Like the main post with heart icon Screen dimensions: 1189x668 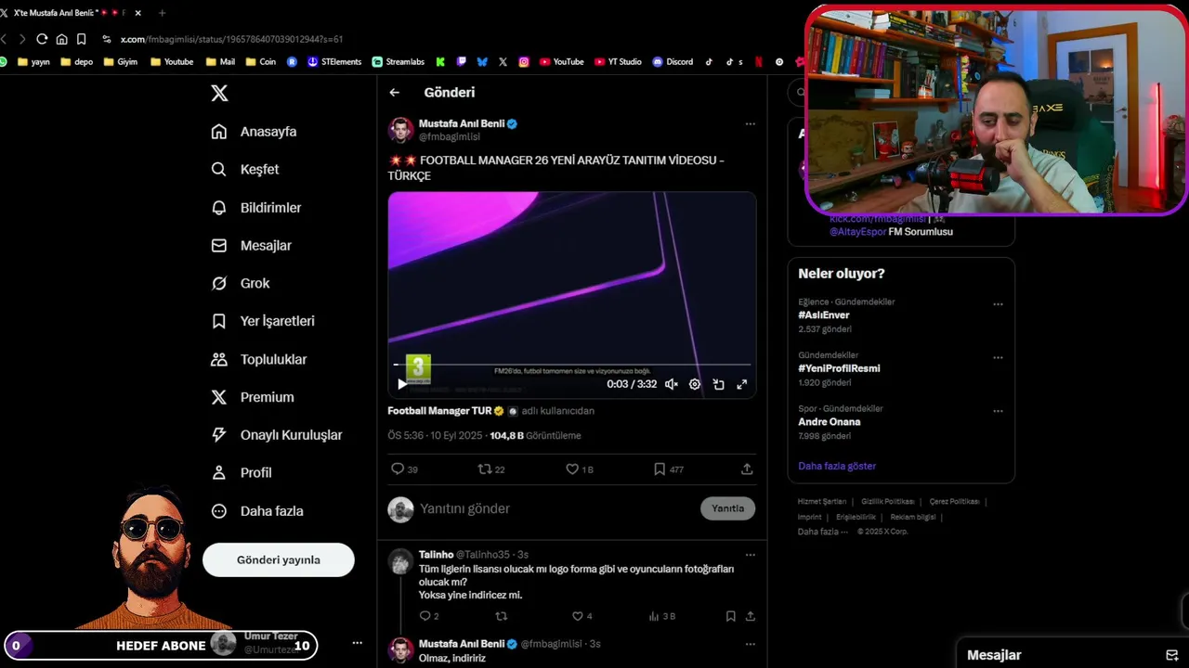point(572,469)
